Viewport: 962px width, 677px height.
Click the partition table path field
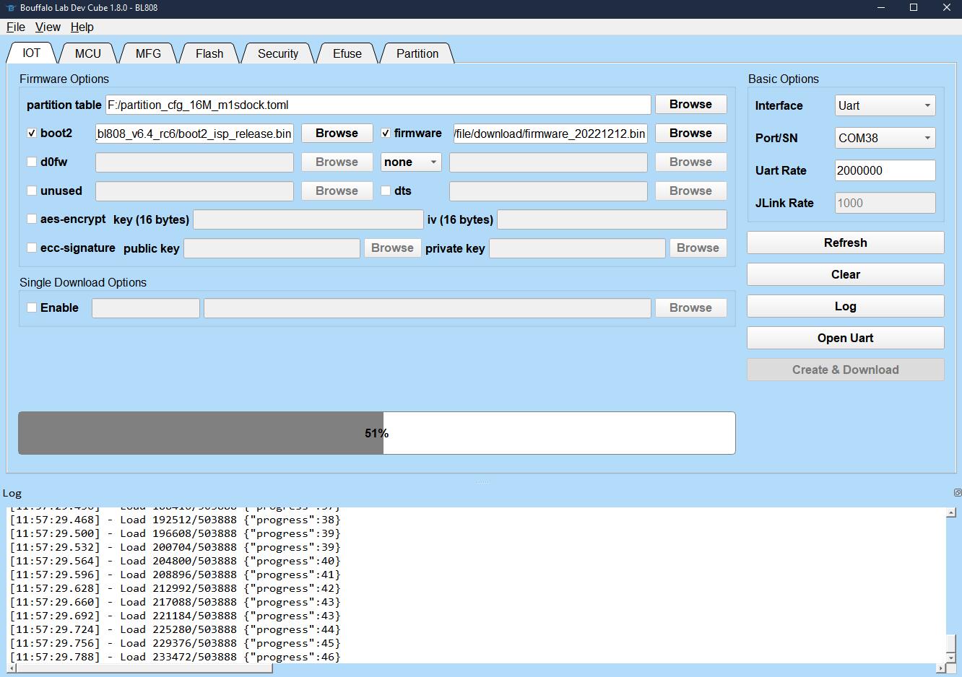point(378,105)
